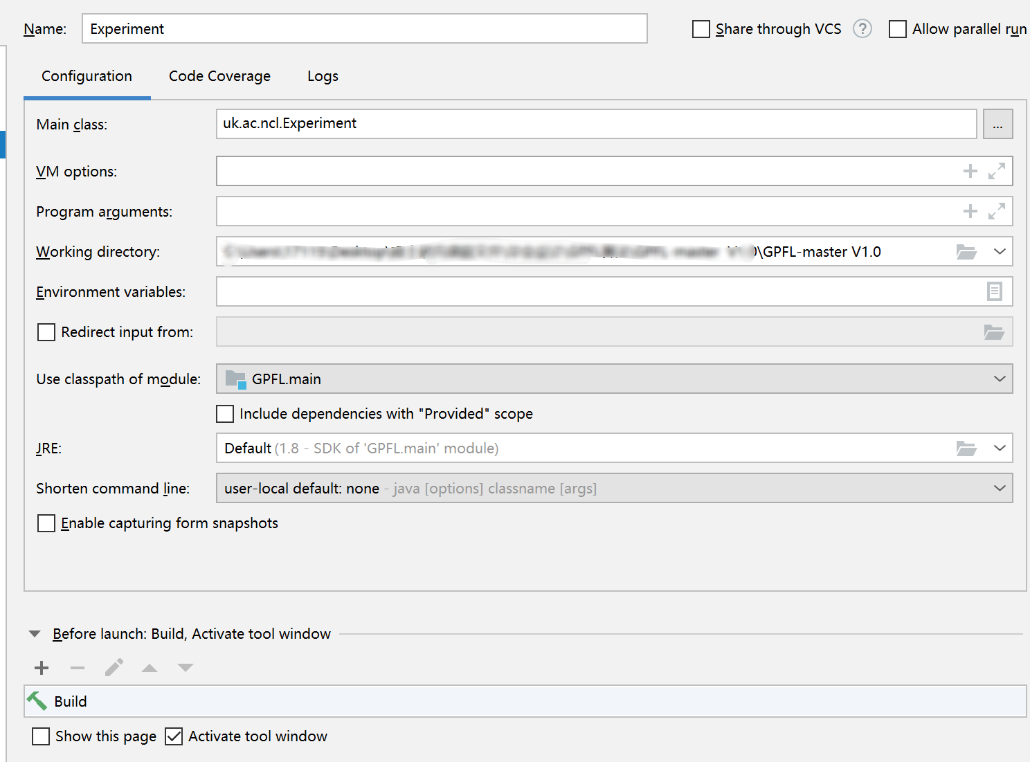Browse for JRE folder
The height and width of the screenshot is (762, 1030).
tap(966, 448)
